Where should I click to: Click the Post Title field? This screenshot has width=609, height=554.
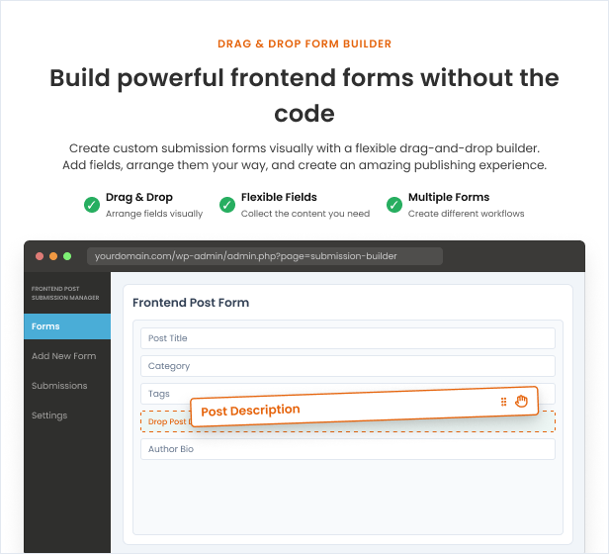point(348,338)
